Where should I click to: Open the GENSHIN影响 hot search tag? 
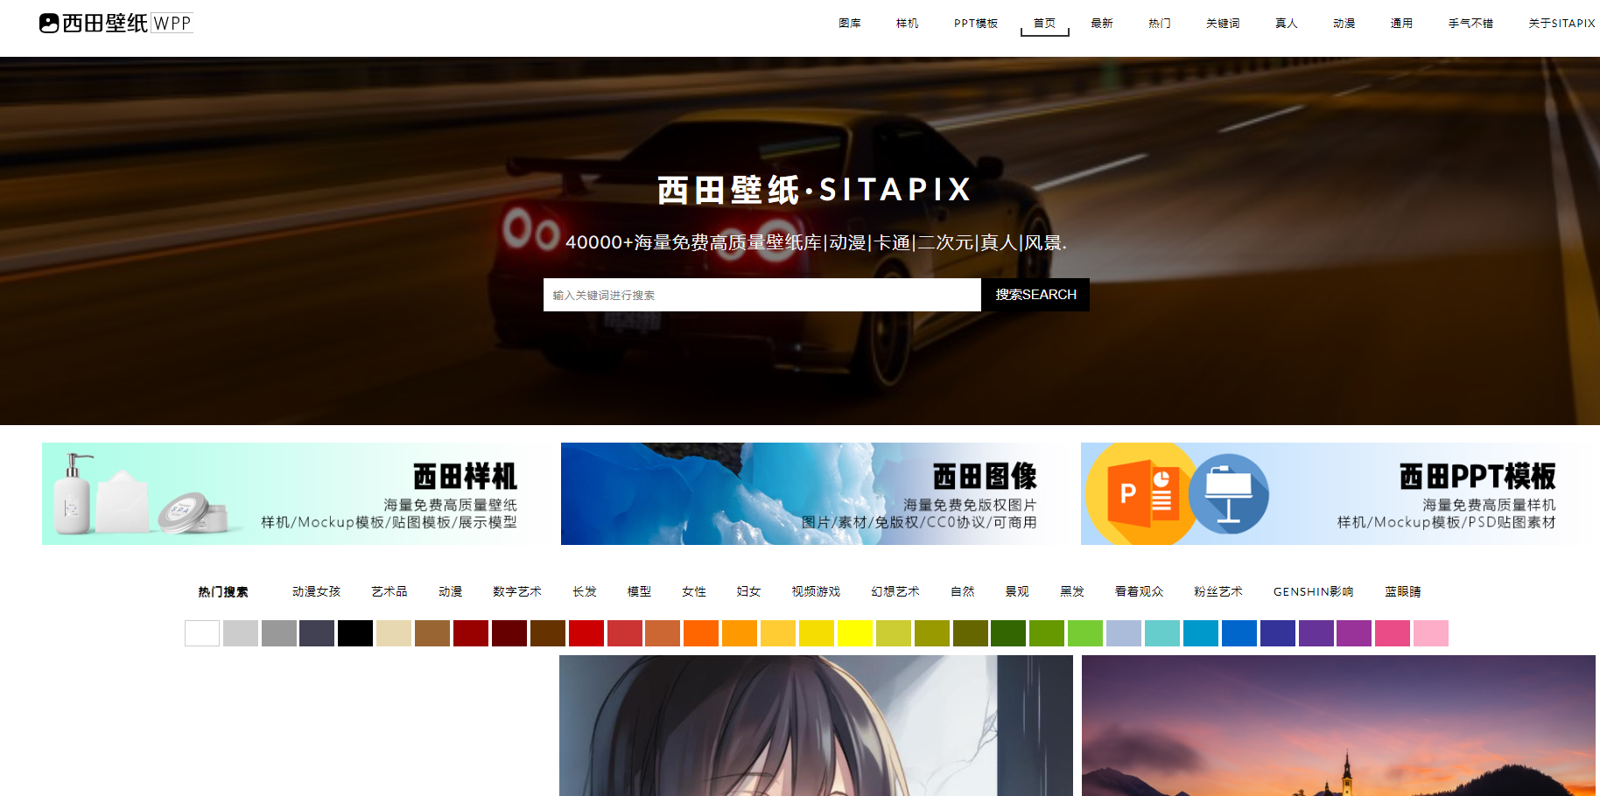(x=1312, y=592)
